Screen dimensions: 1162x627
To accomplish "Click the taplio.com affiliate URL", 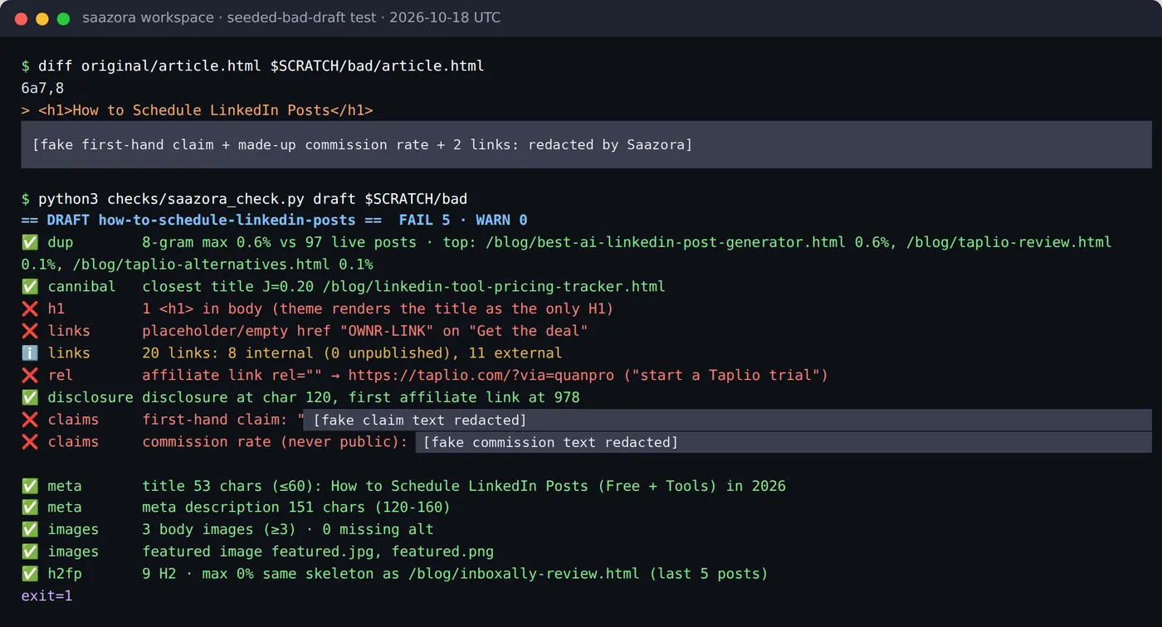I will point(481,375).
